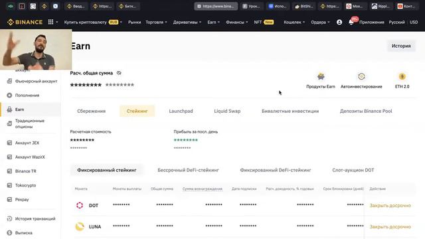425x239 pixels.
Task: Switch to the Сбережения tab
Action: point(92,111)
